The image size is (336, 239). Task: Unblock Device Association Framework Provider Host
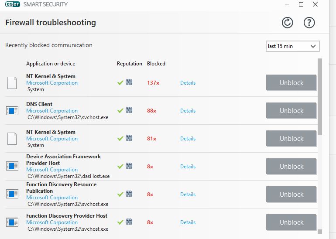pos(291,167)
